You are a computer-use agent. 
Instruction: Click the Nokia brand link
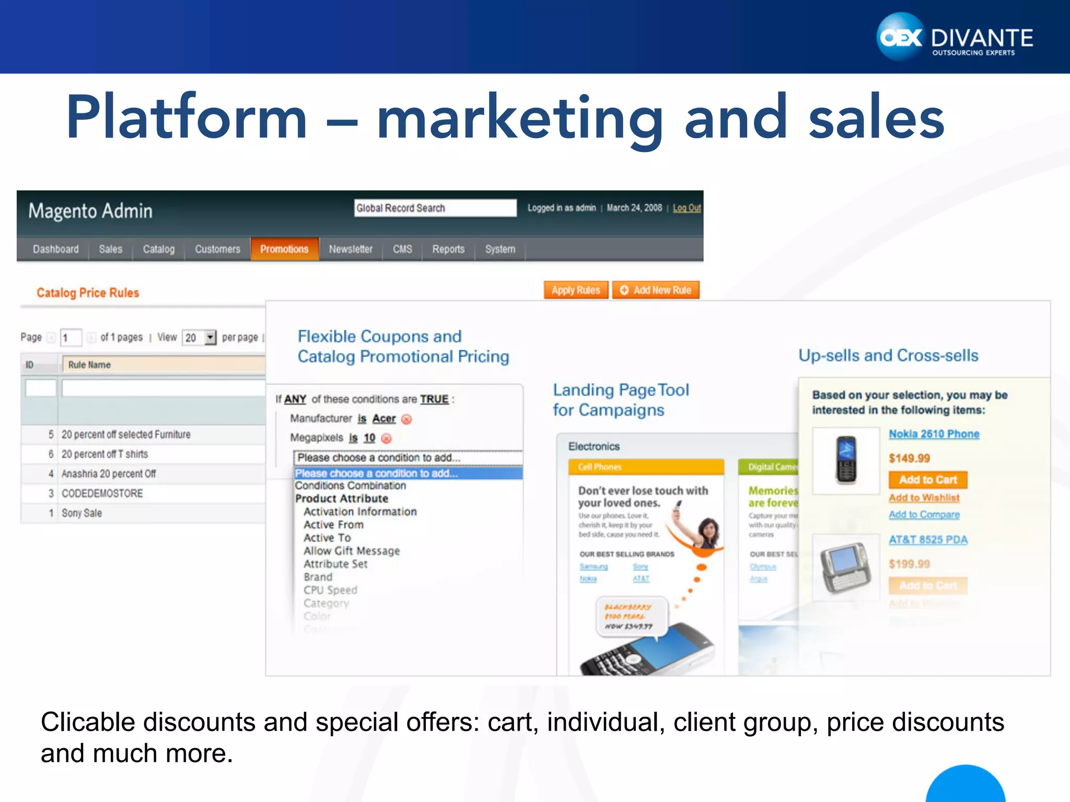(588, 579)
